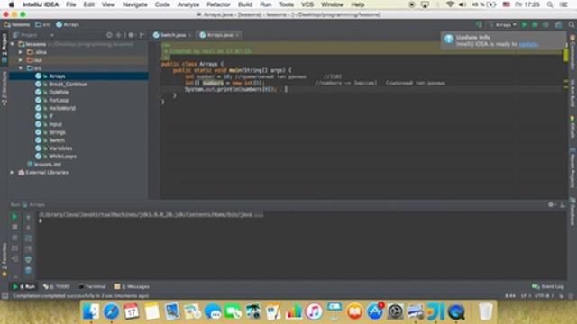Hide the Project panel with its hide icon
This screenshot has width=577, height=324.
(x=142, y=35)
